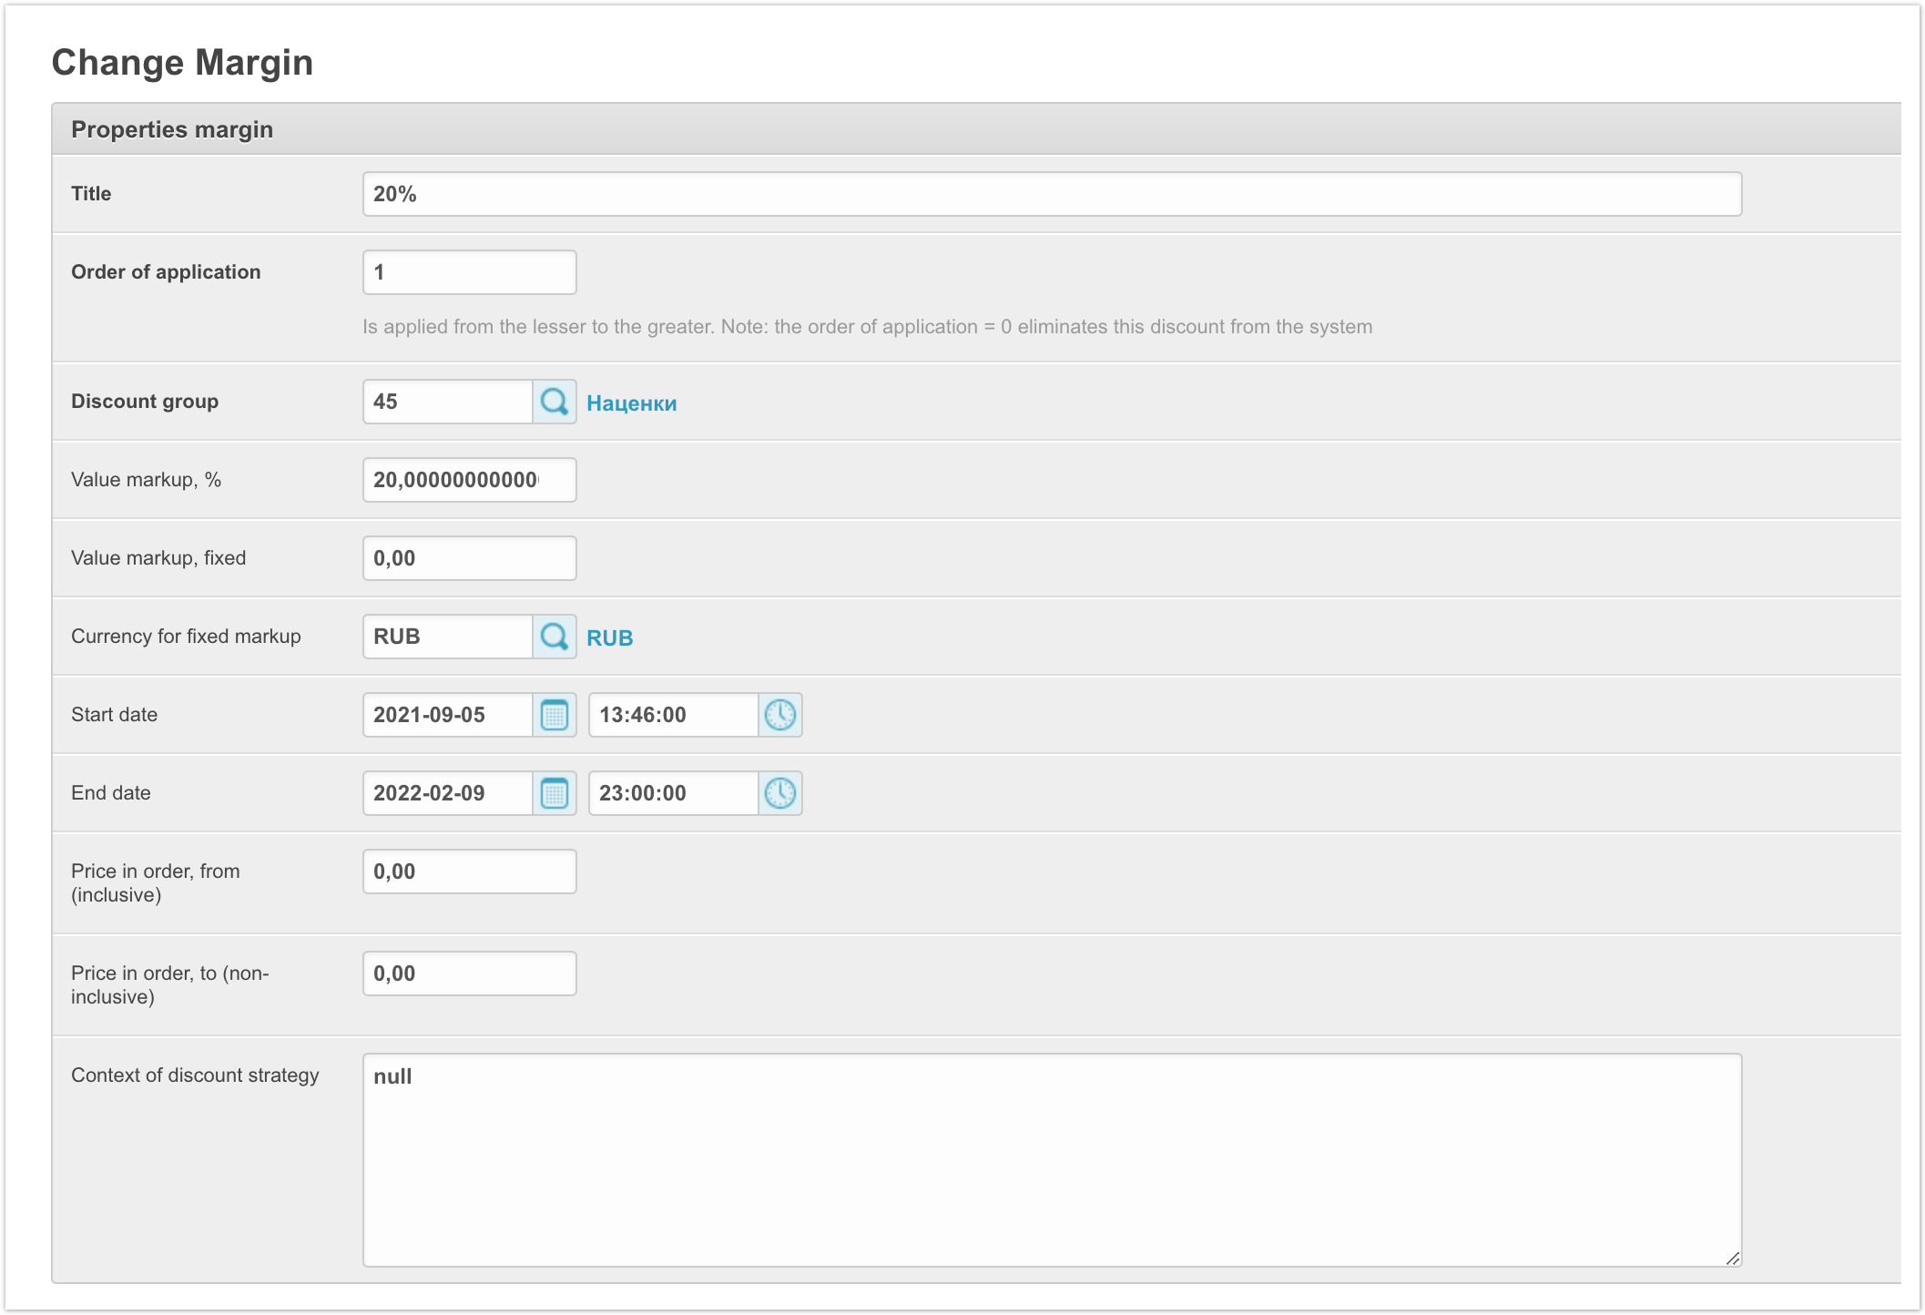The image size is (1925, 1315).
Task: Click the Value markup fixed field
Action: [469, 558]
